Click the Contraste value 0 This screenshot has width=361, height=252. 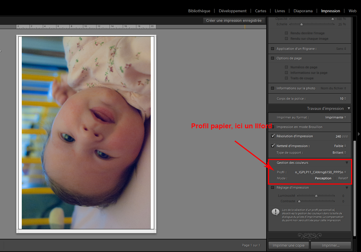(x=343, y=201)
